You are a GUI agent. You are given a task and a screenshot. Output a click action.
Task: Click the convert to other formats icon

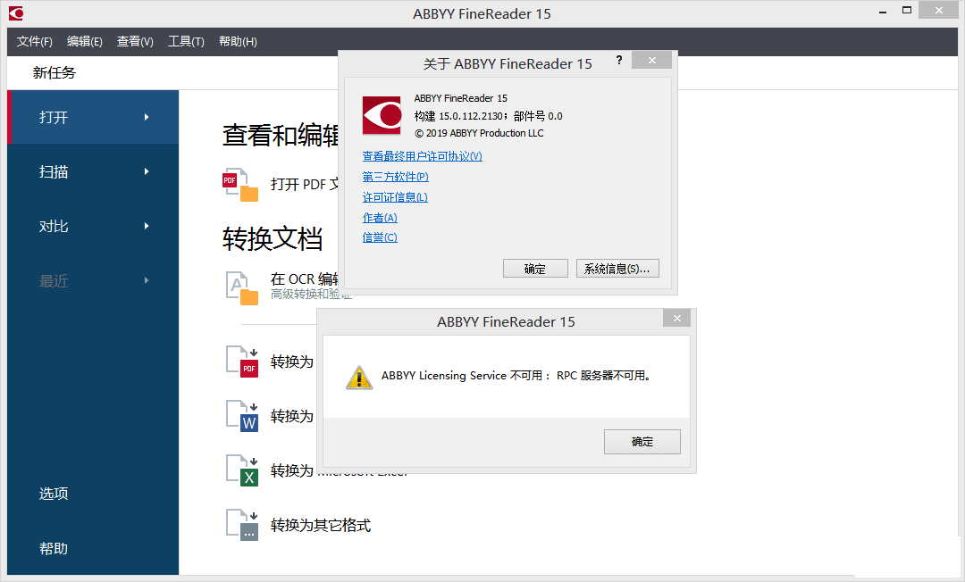(242, 525)
